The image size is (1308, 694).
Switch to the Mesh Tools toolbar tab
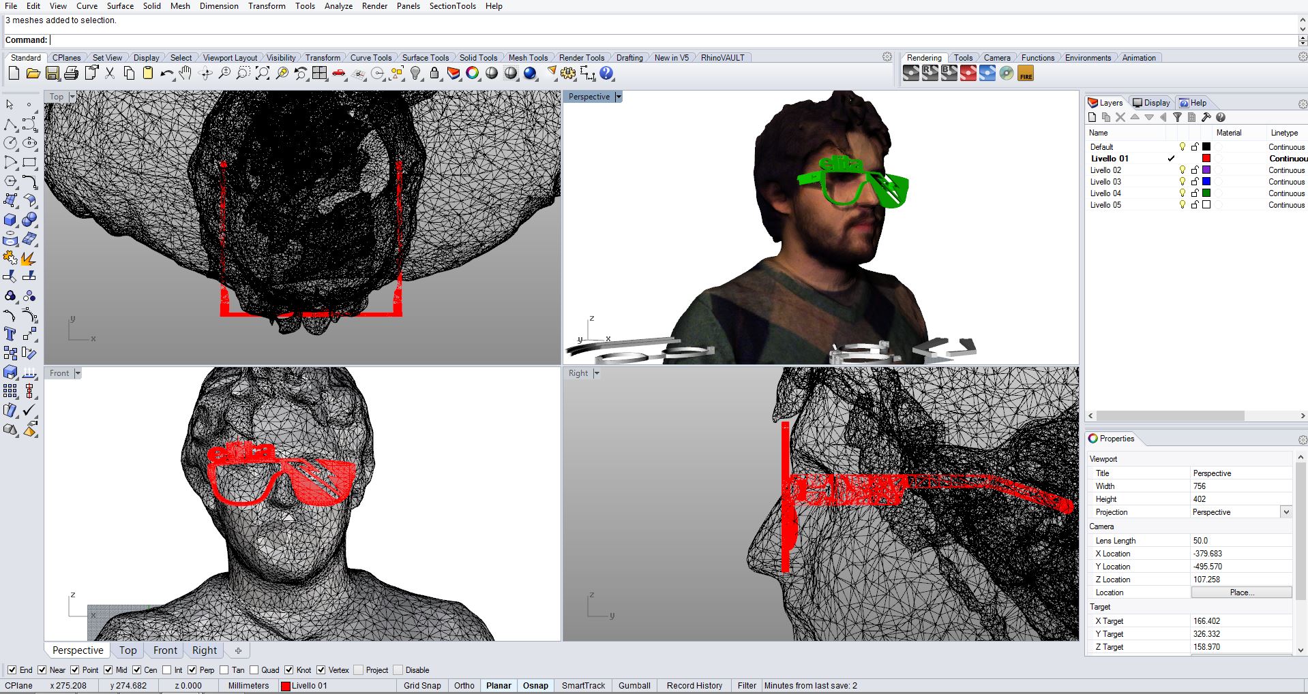click(528, 58)
